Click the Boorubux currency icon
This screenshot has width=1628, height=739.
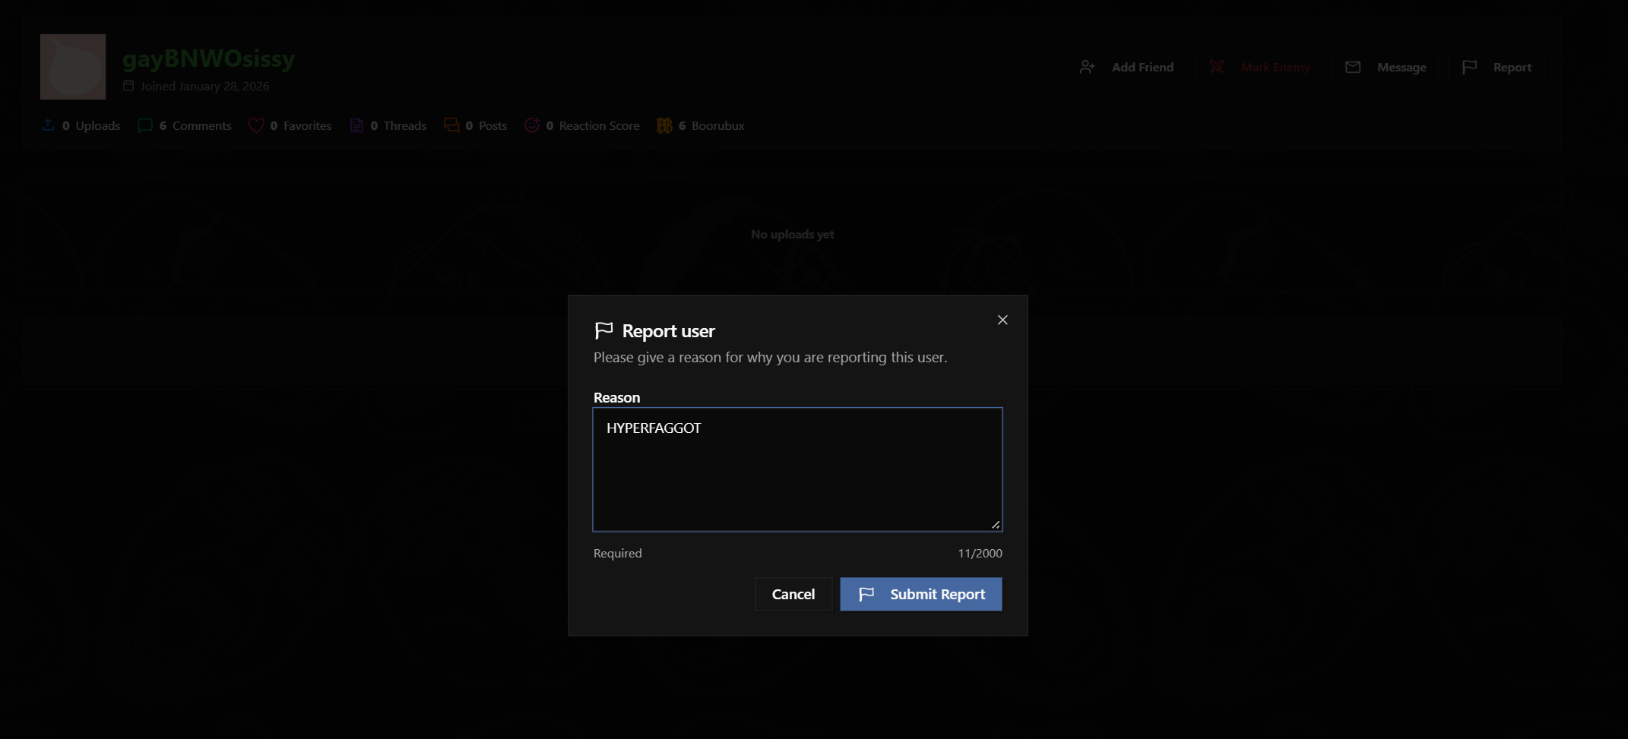[664, 125]
